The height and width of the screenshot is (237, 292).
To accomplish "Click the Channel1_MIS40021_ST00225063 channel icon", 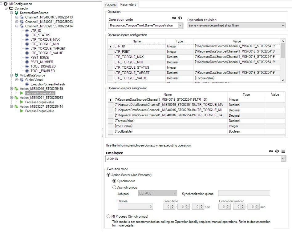I will click(22, 22).
